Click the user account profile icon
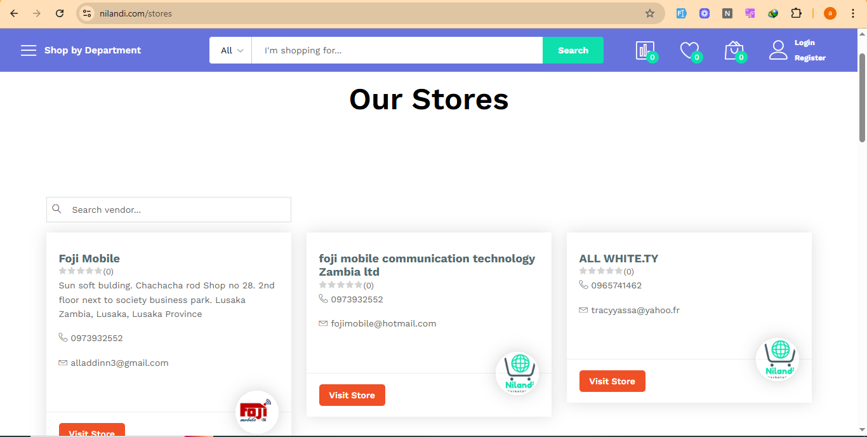The height and width of the screenshot is (437, 867). click(x=778, y=50)
